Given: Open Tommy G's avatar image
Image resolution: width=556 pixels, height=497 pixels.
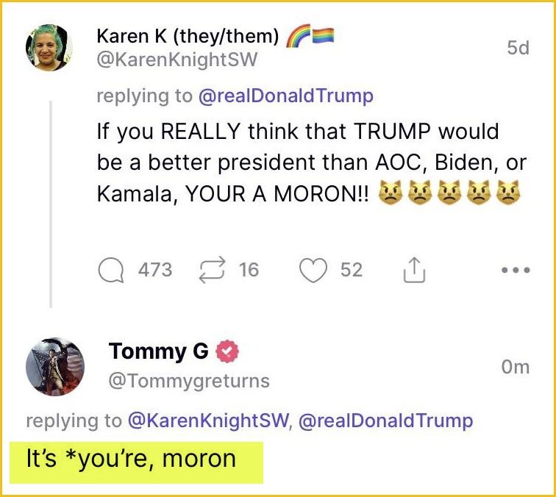Looking at the screenshot, I should (55, 367).
